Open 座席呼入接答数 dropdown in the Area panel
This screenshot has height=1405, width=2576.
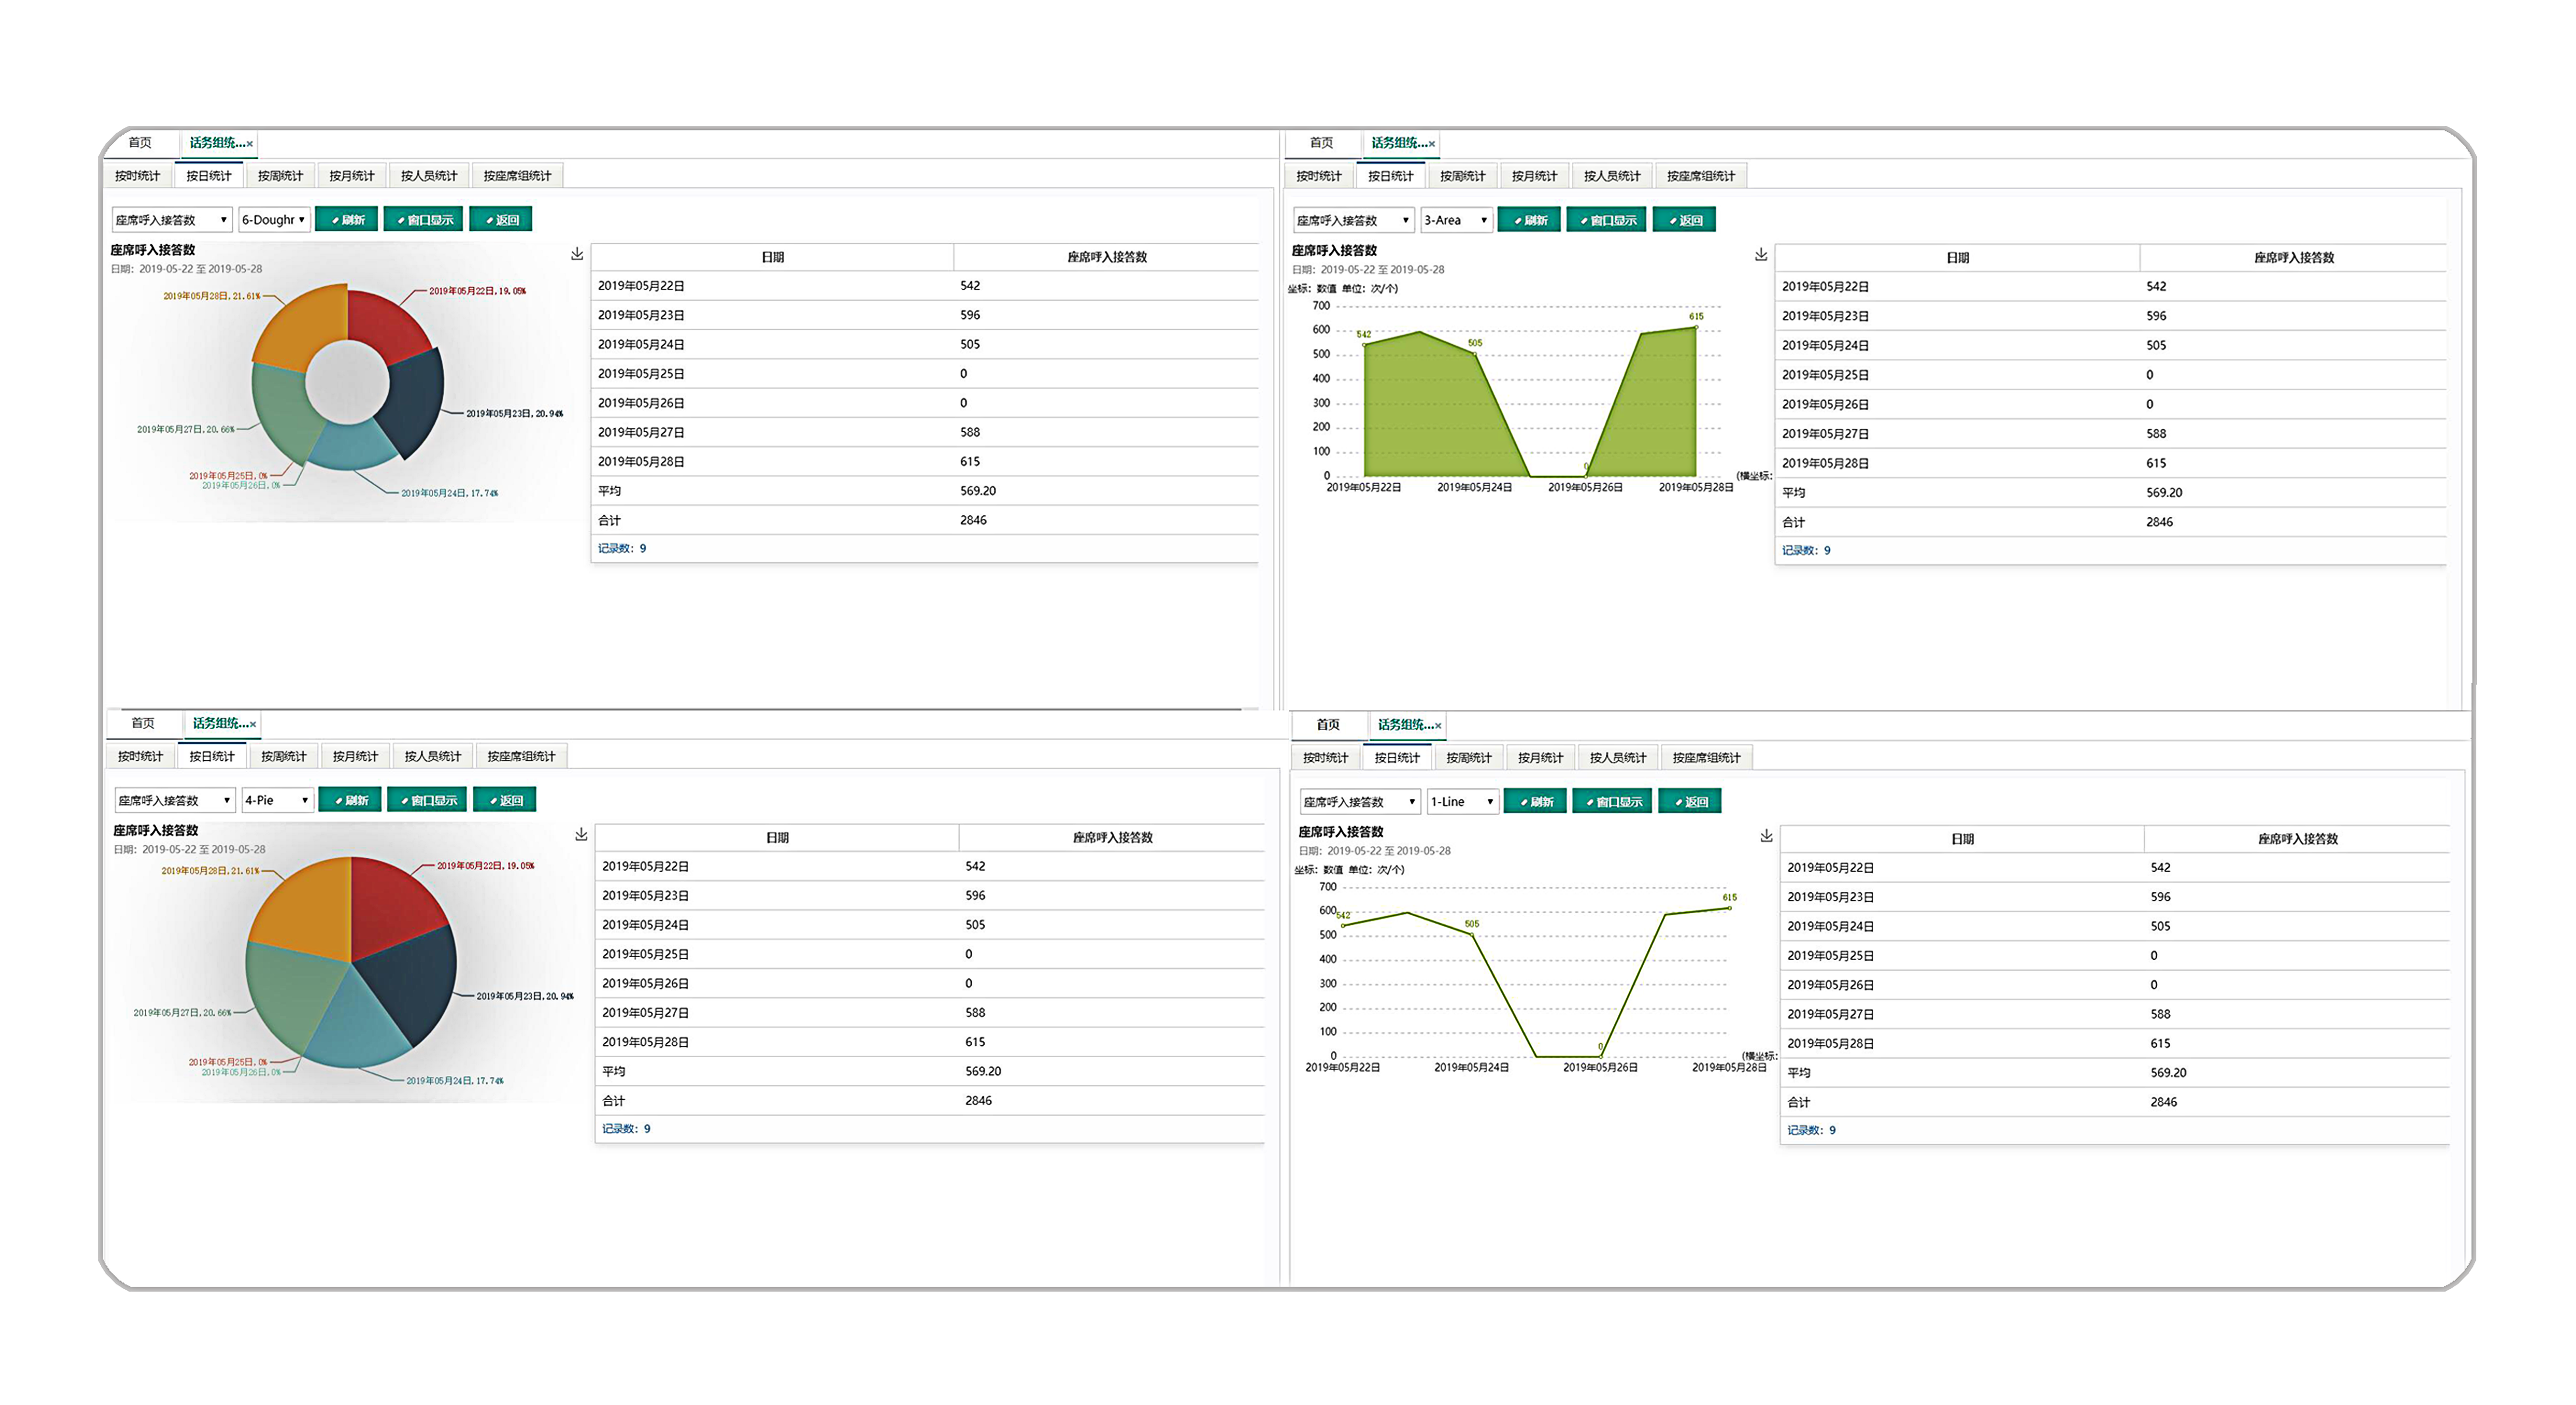[x=1353, y=220]
